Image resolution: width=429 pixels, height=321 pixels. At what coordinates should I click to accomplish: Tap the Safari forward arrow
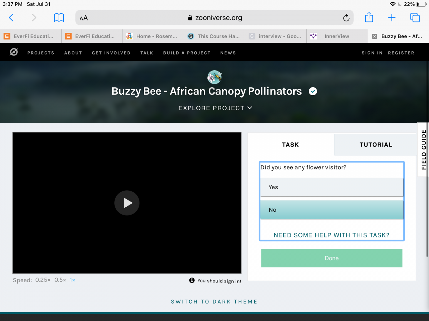click(x=34, y=18)
